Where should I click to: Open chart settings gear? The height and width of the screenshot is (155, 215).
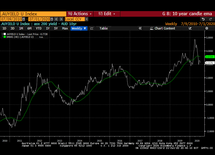[207, 28]
